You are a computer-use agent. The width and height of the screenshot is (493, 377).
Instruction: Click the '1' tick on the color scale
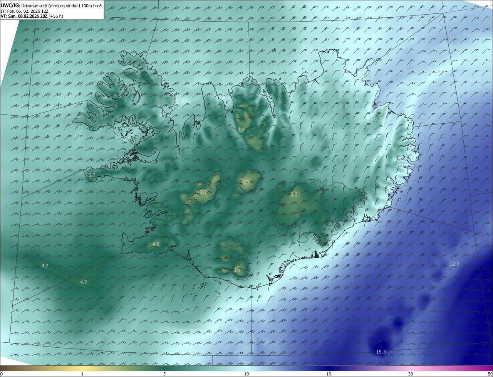tap(82, 374)
